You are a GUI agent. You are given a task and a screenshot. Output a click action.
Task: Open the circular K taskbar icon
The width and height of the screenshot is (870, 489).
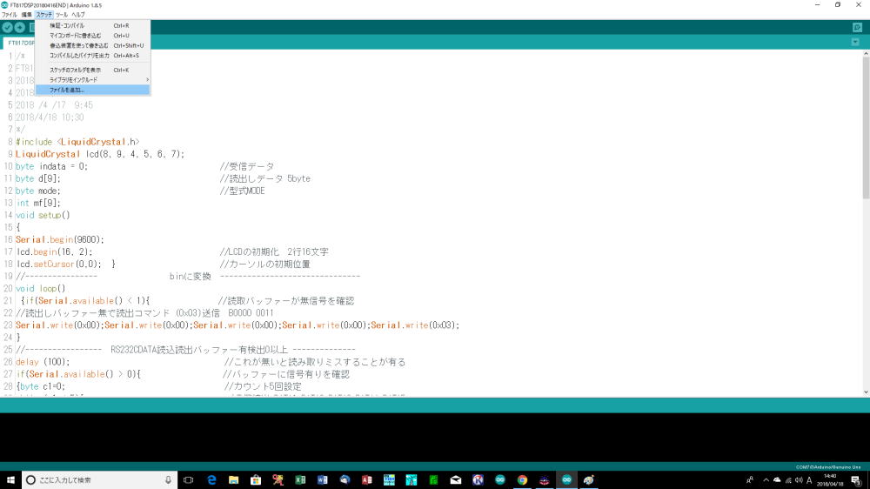click(x=478, y=480)
